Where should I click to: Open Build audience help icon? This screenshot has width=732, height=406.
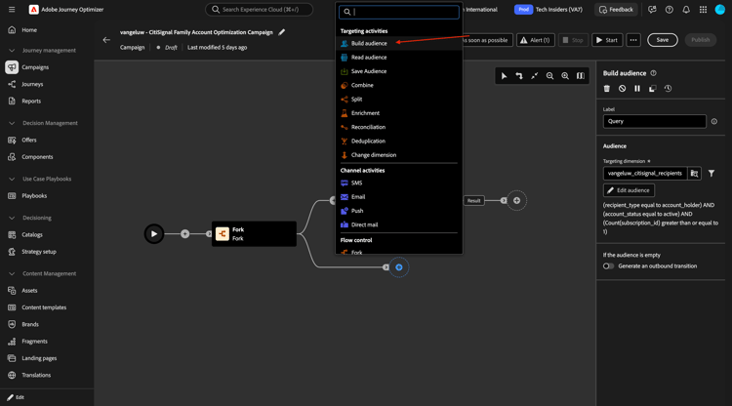(x=653, y=73)
